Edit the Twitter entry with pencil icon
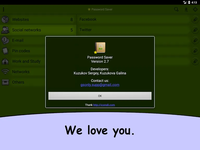Image resolution: width=200 pixels, height=150 pixels. (195, 30)
